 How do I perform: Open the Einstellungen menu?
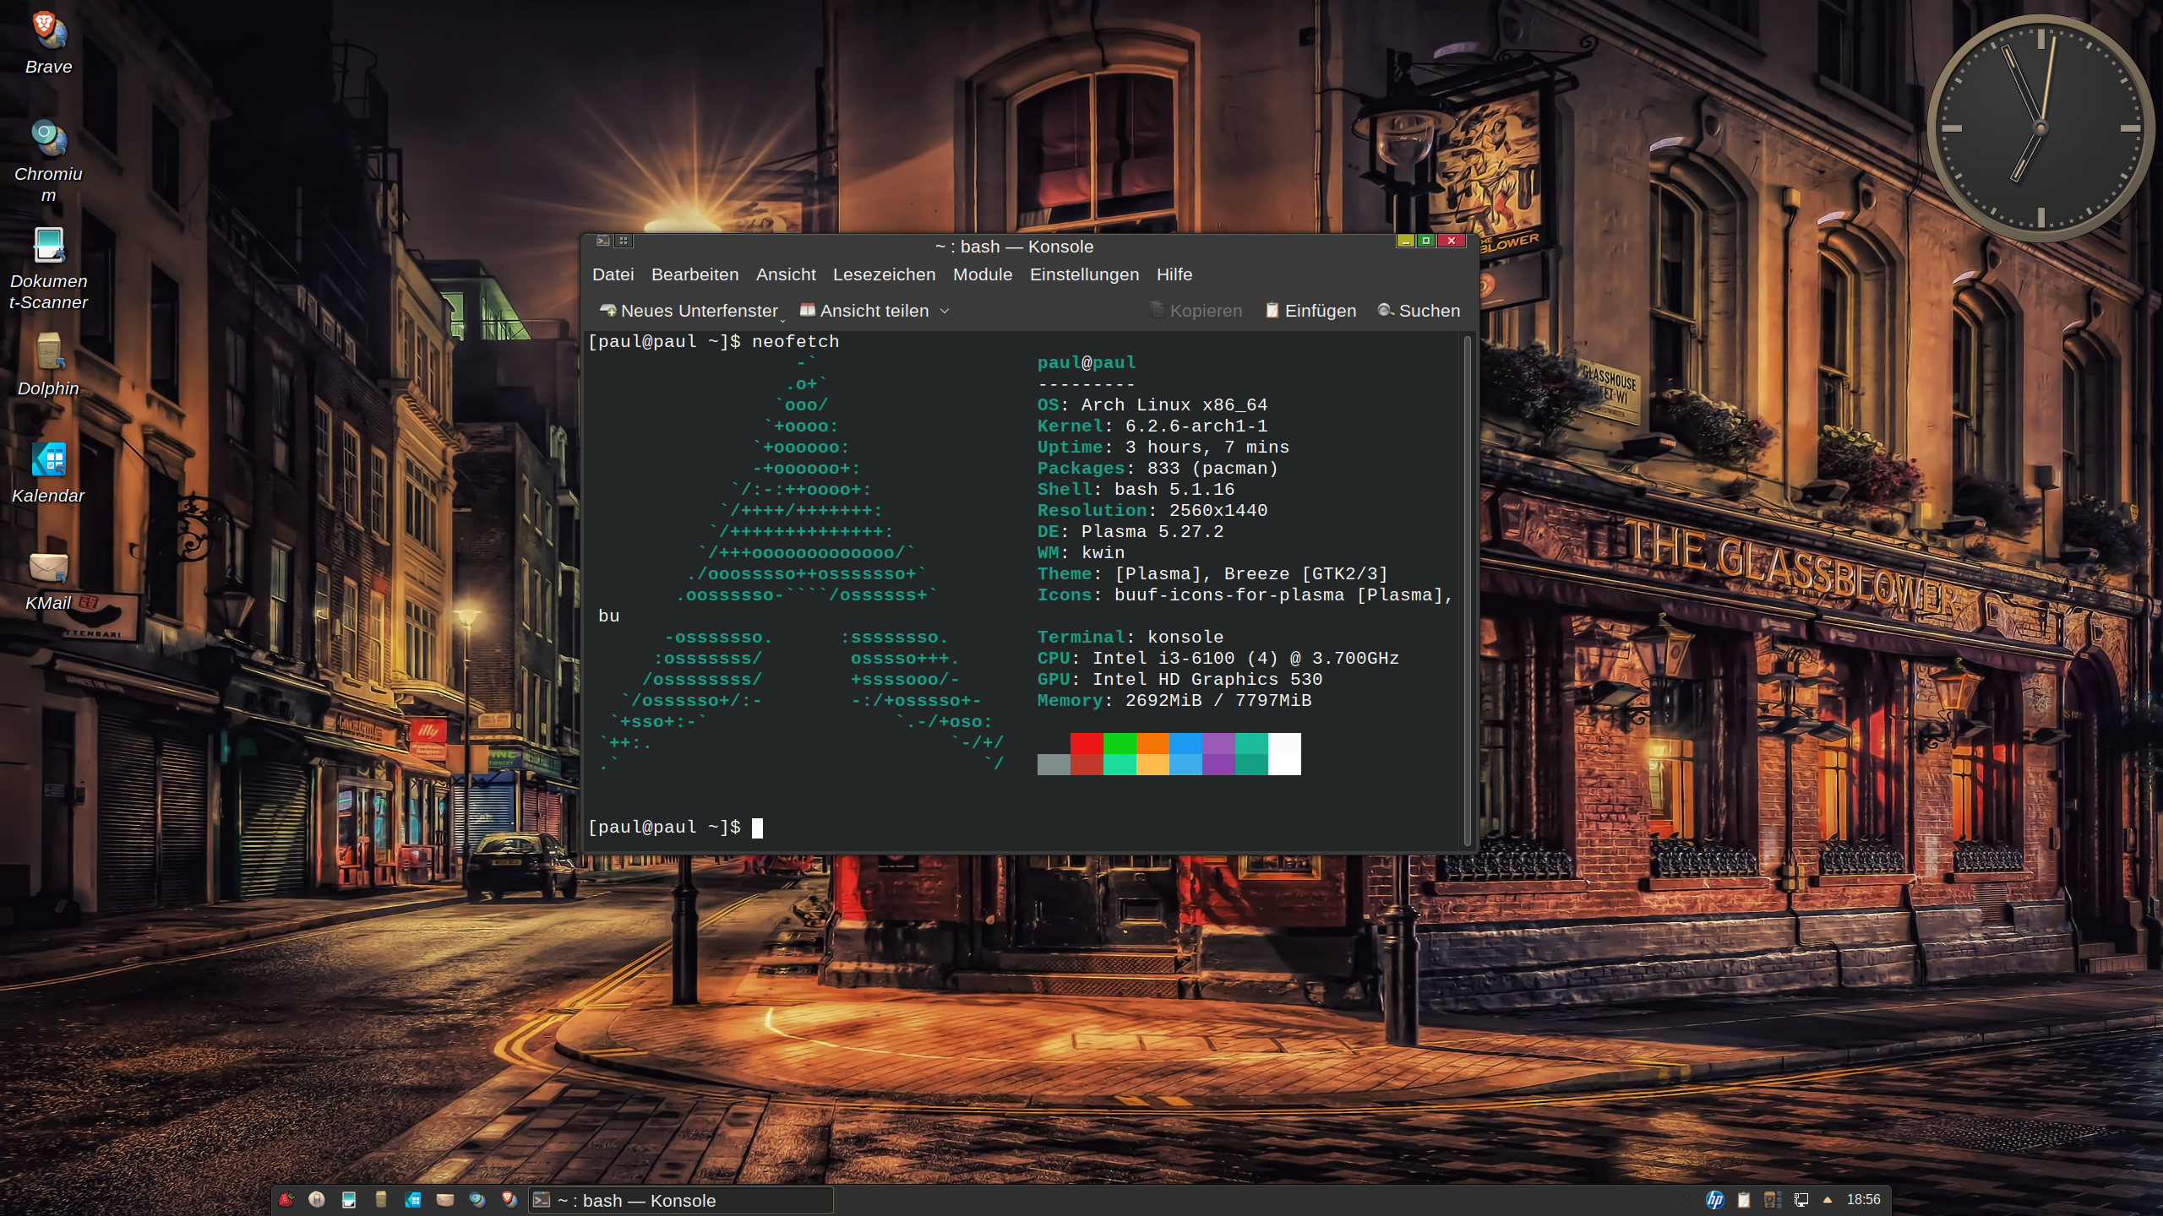pyautogui.click(x=1084, y=274)
